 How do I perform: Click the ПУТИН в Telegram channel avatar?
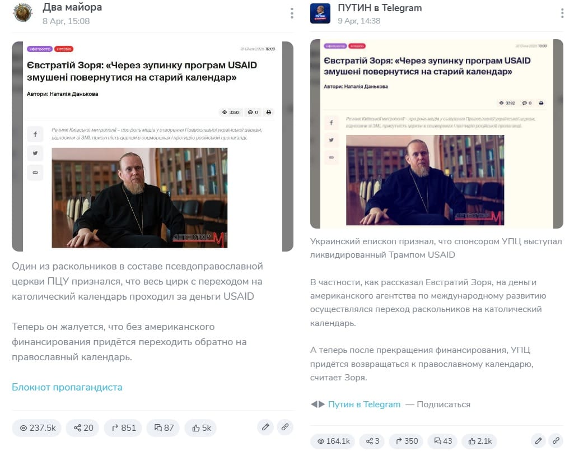(x=320, y=13)
